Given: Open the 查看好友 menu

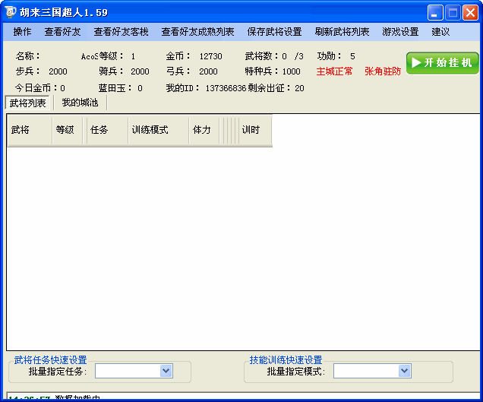Looking at the screenshot, I should coord(62,32).
